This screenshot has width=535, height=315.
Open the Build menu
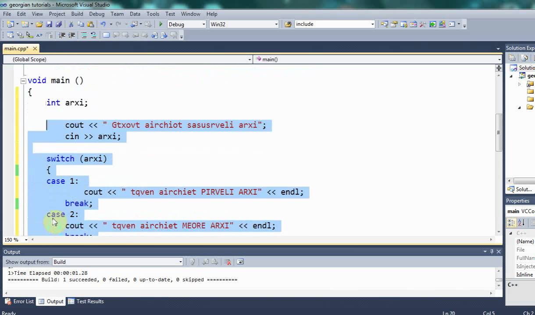(77, 14)
